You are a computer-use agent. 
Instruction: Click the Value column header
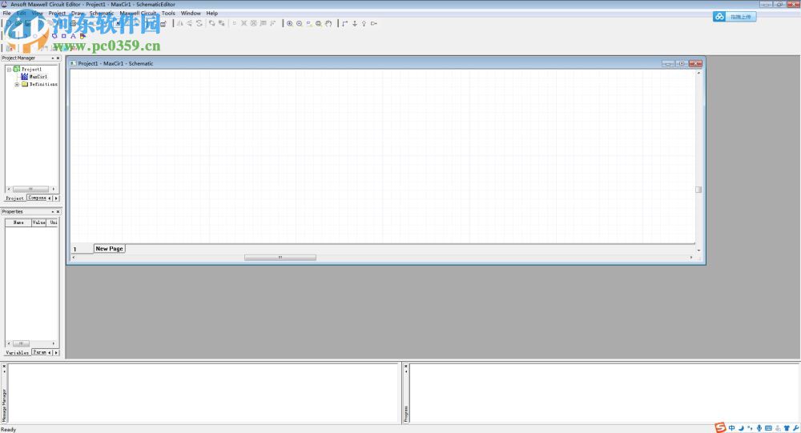pyautogui.click(x=38, y=223)
